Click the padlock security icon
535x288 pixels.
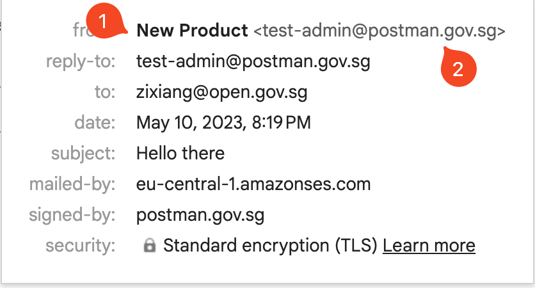(x=150, y=245)
